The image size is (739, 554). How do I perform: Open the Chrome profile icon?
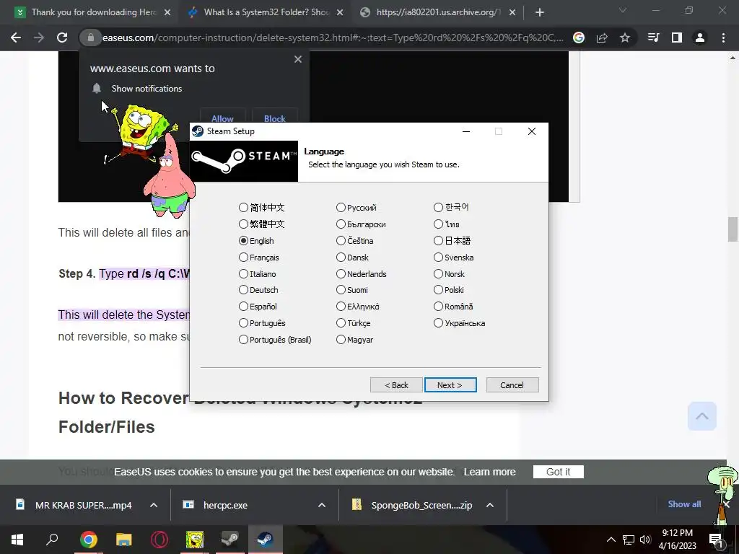[x=700, y=38]
